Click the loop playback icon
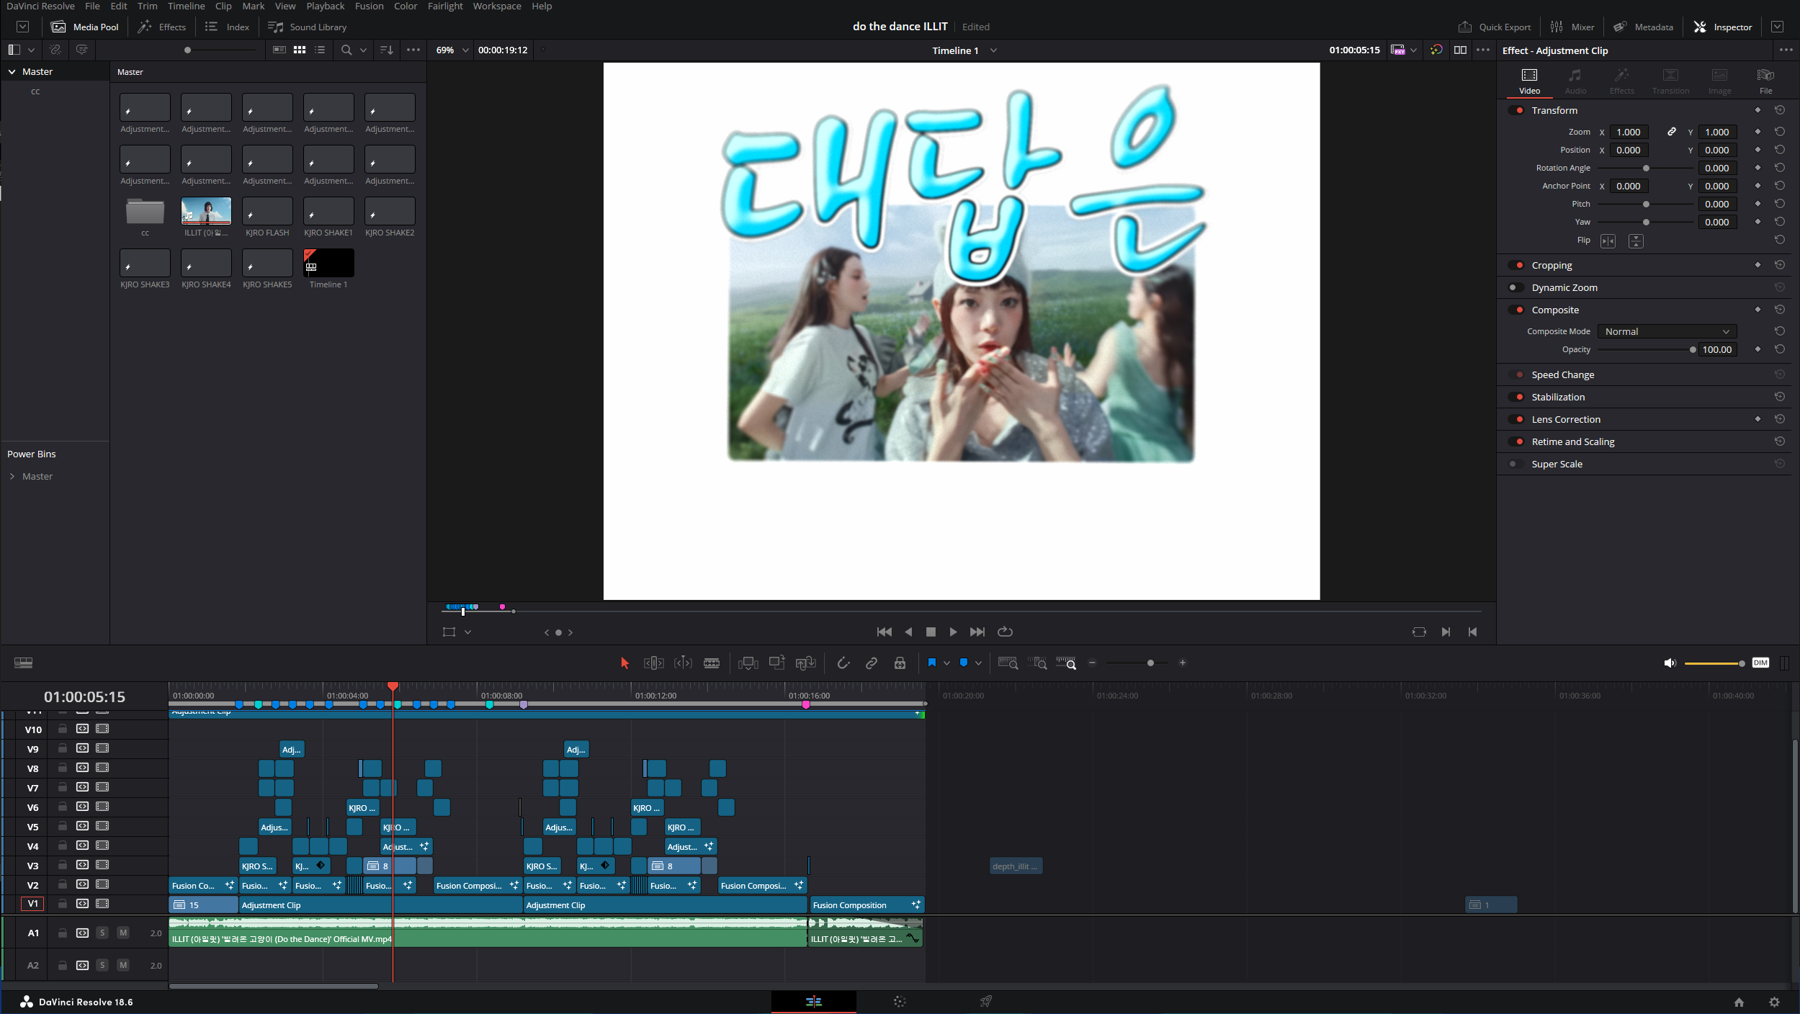 pyautogui.click(x=1005, y=632)
